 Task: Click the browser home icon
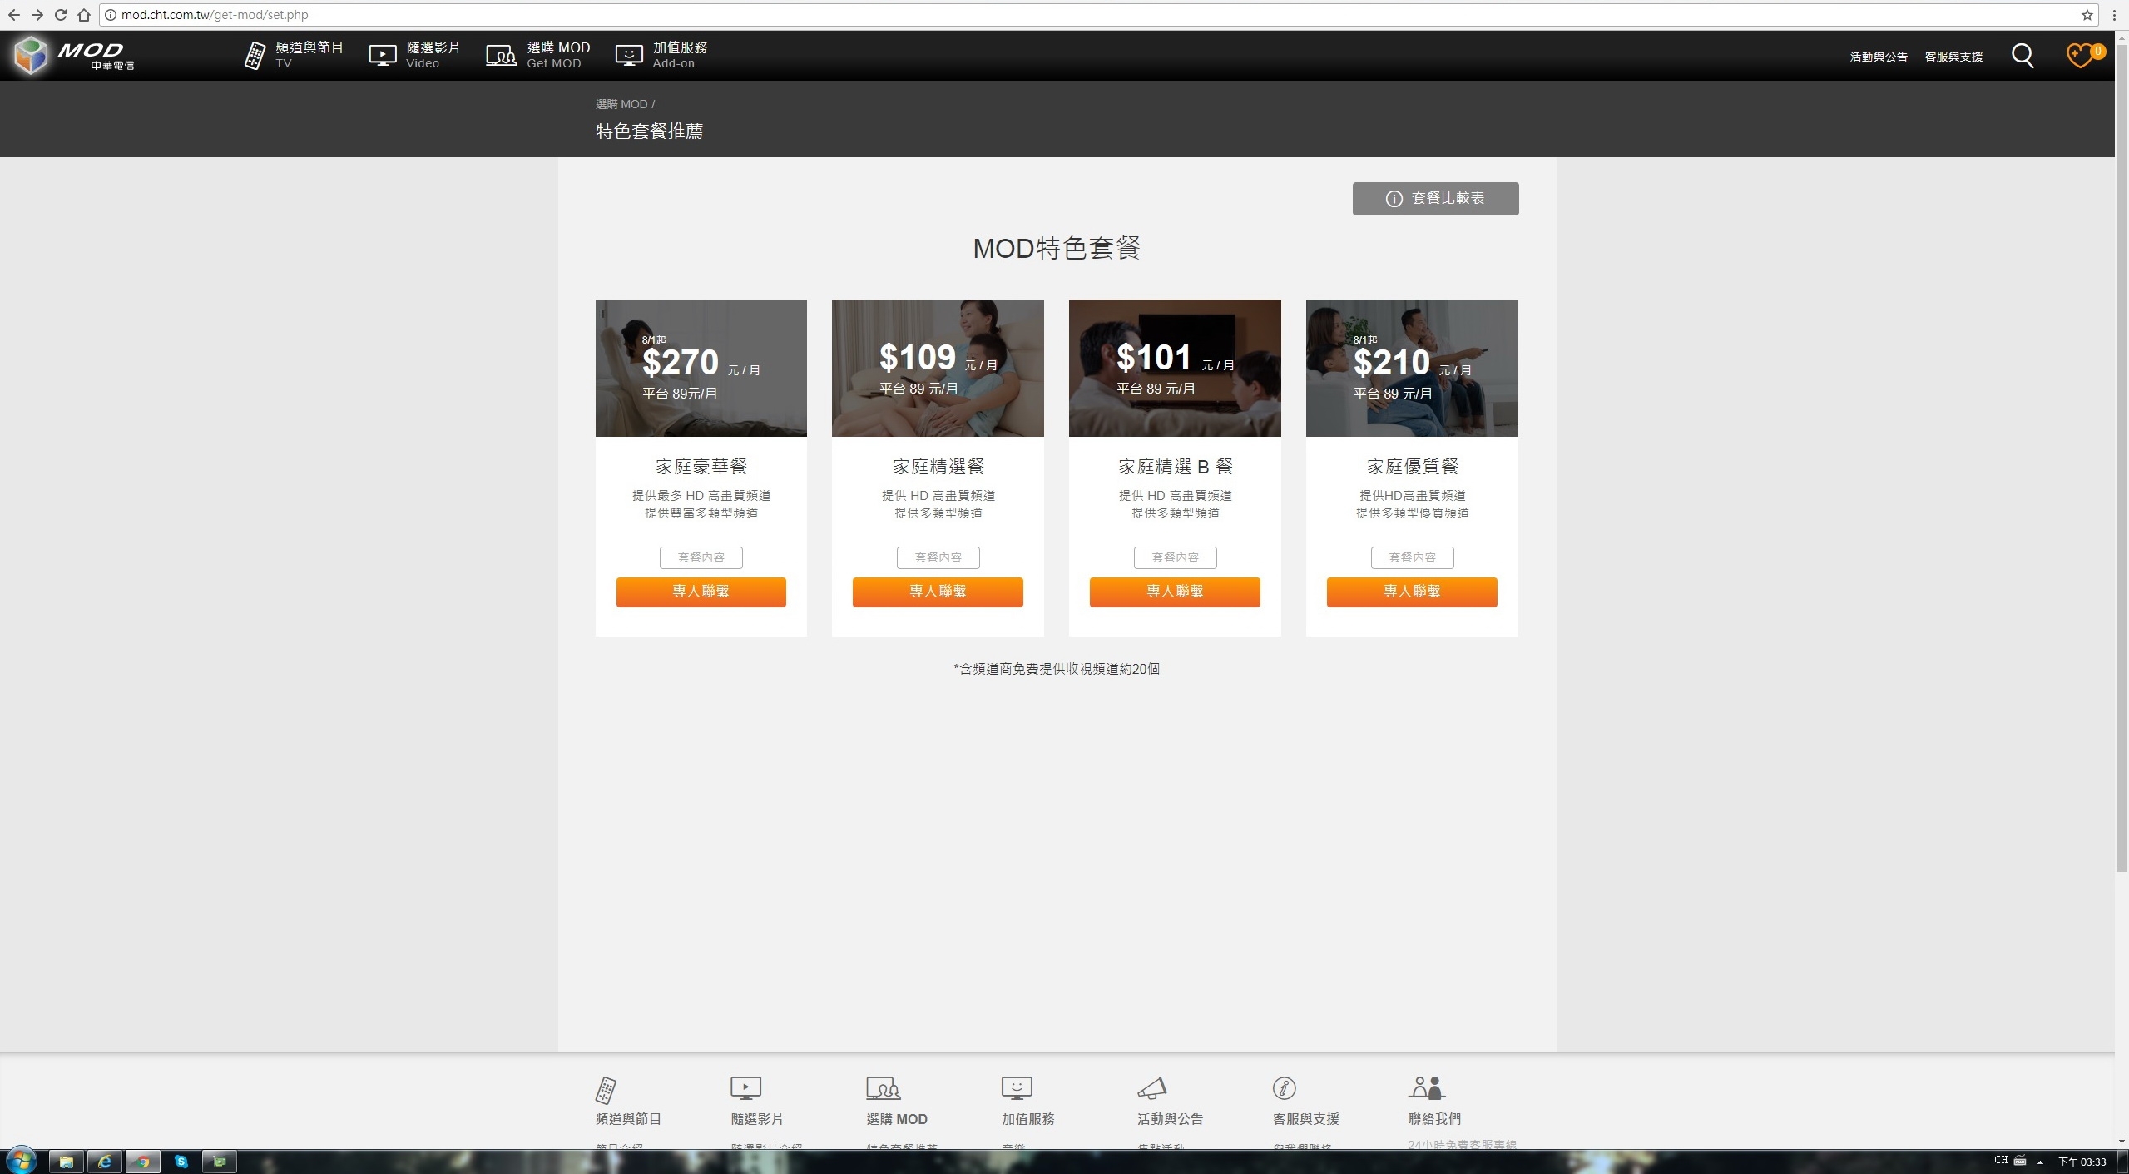[x=83, y=15]
